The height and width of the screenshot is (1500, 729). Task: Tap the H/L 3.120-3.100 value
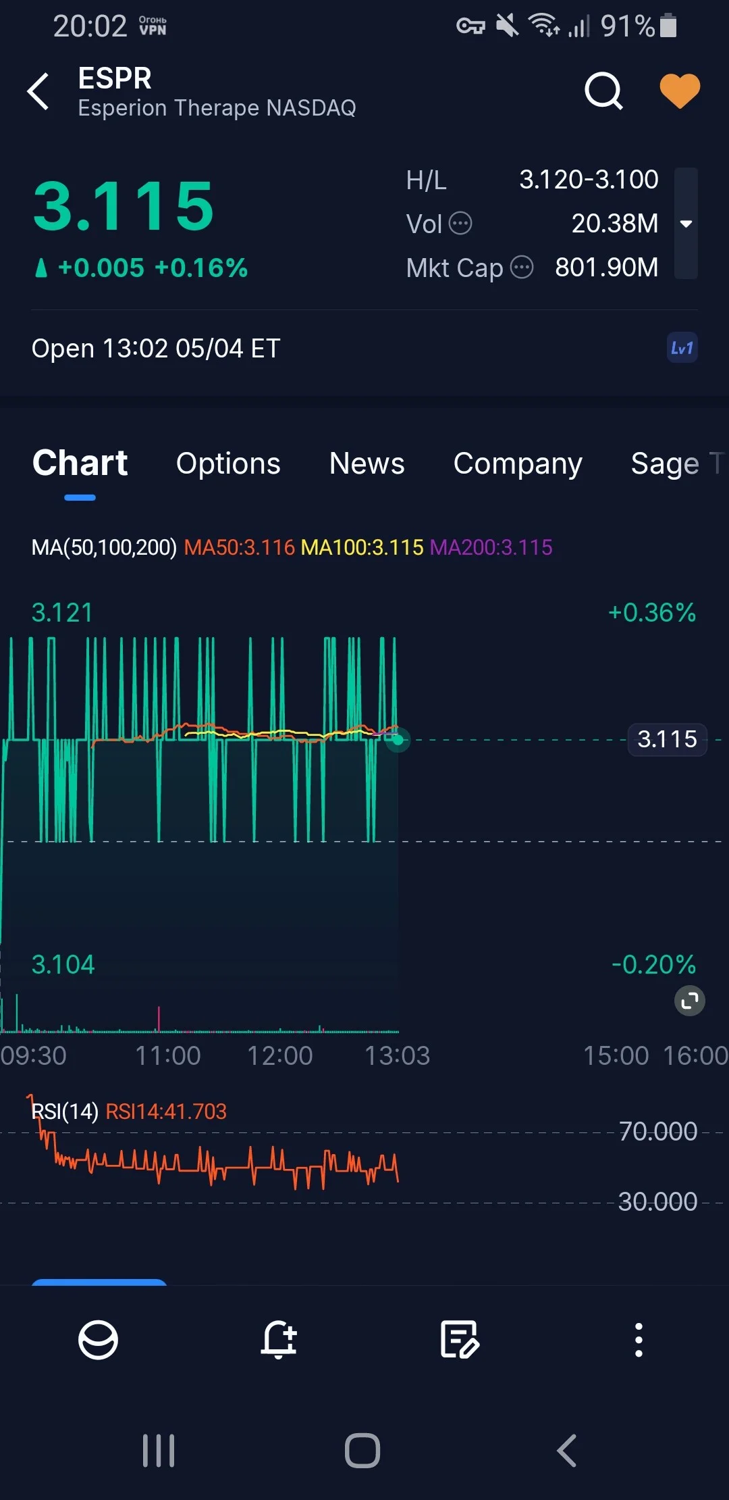[x=589, y=180]
